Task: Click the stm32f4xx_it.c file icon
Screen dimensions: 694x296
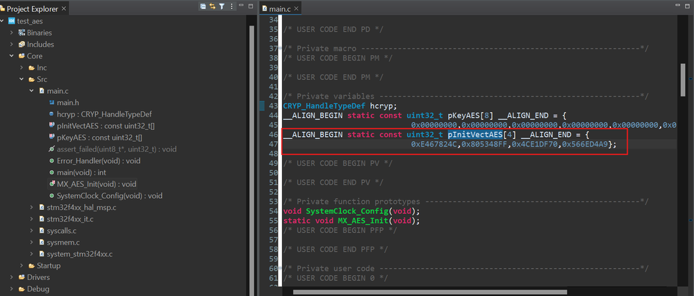Action: [42, 219]
